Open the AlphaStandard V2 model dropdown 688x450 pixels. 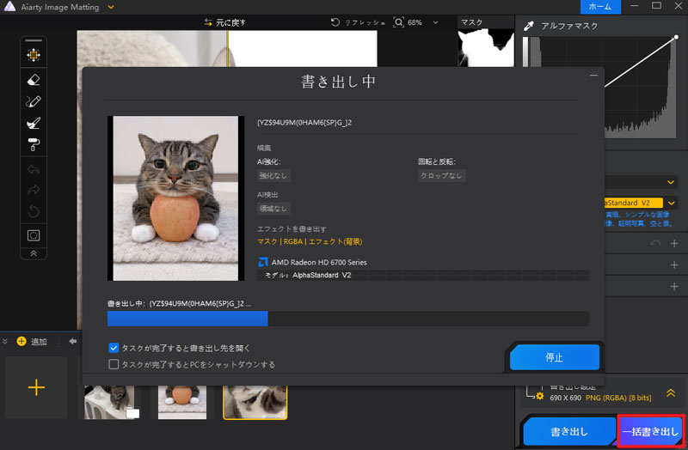point(671,203)
